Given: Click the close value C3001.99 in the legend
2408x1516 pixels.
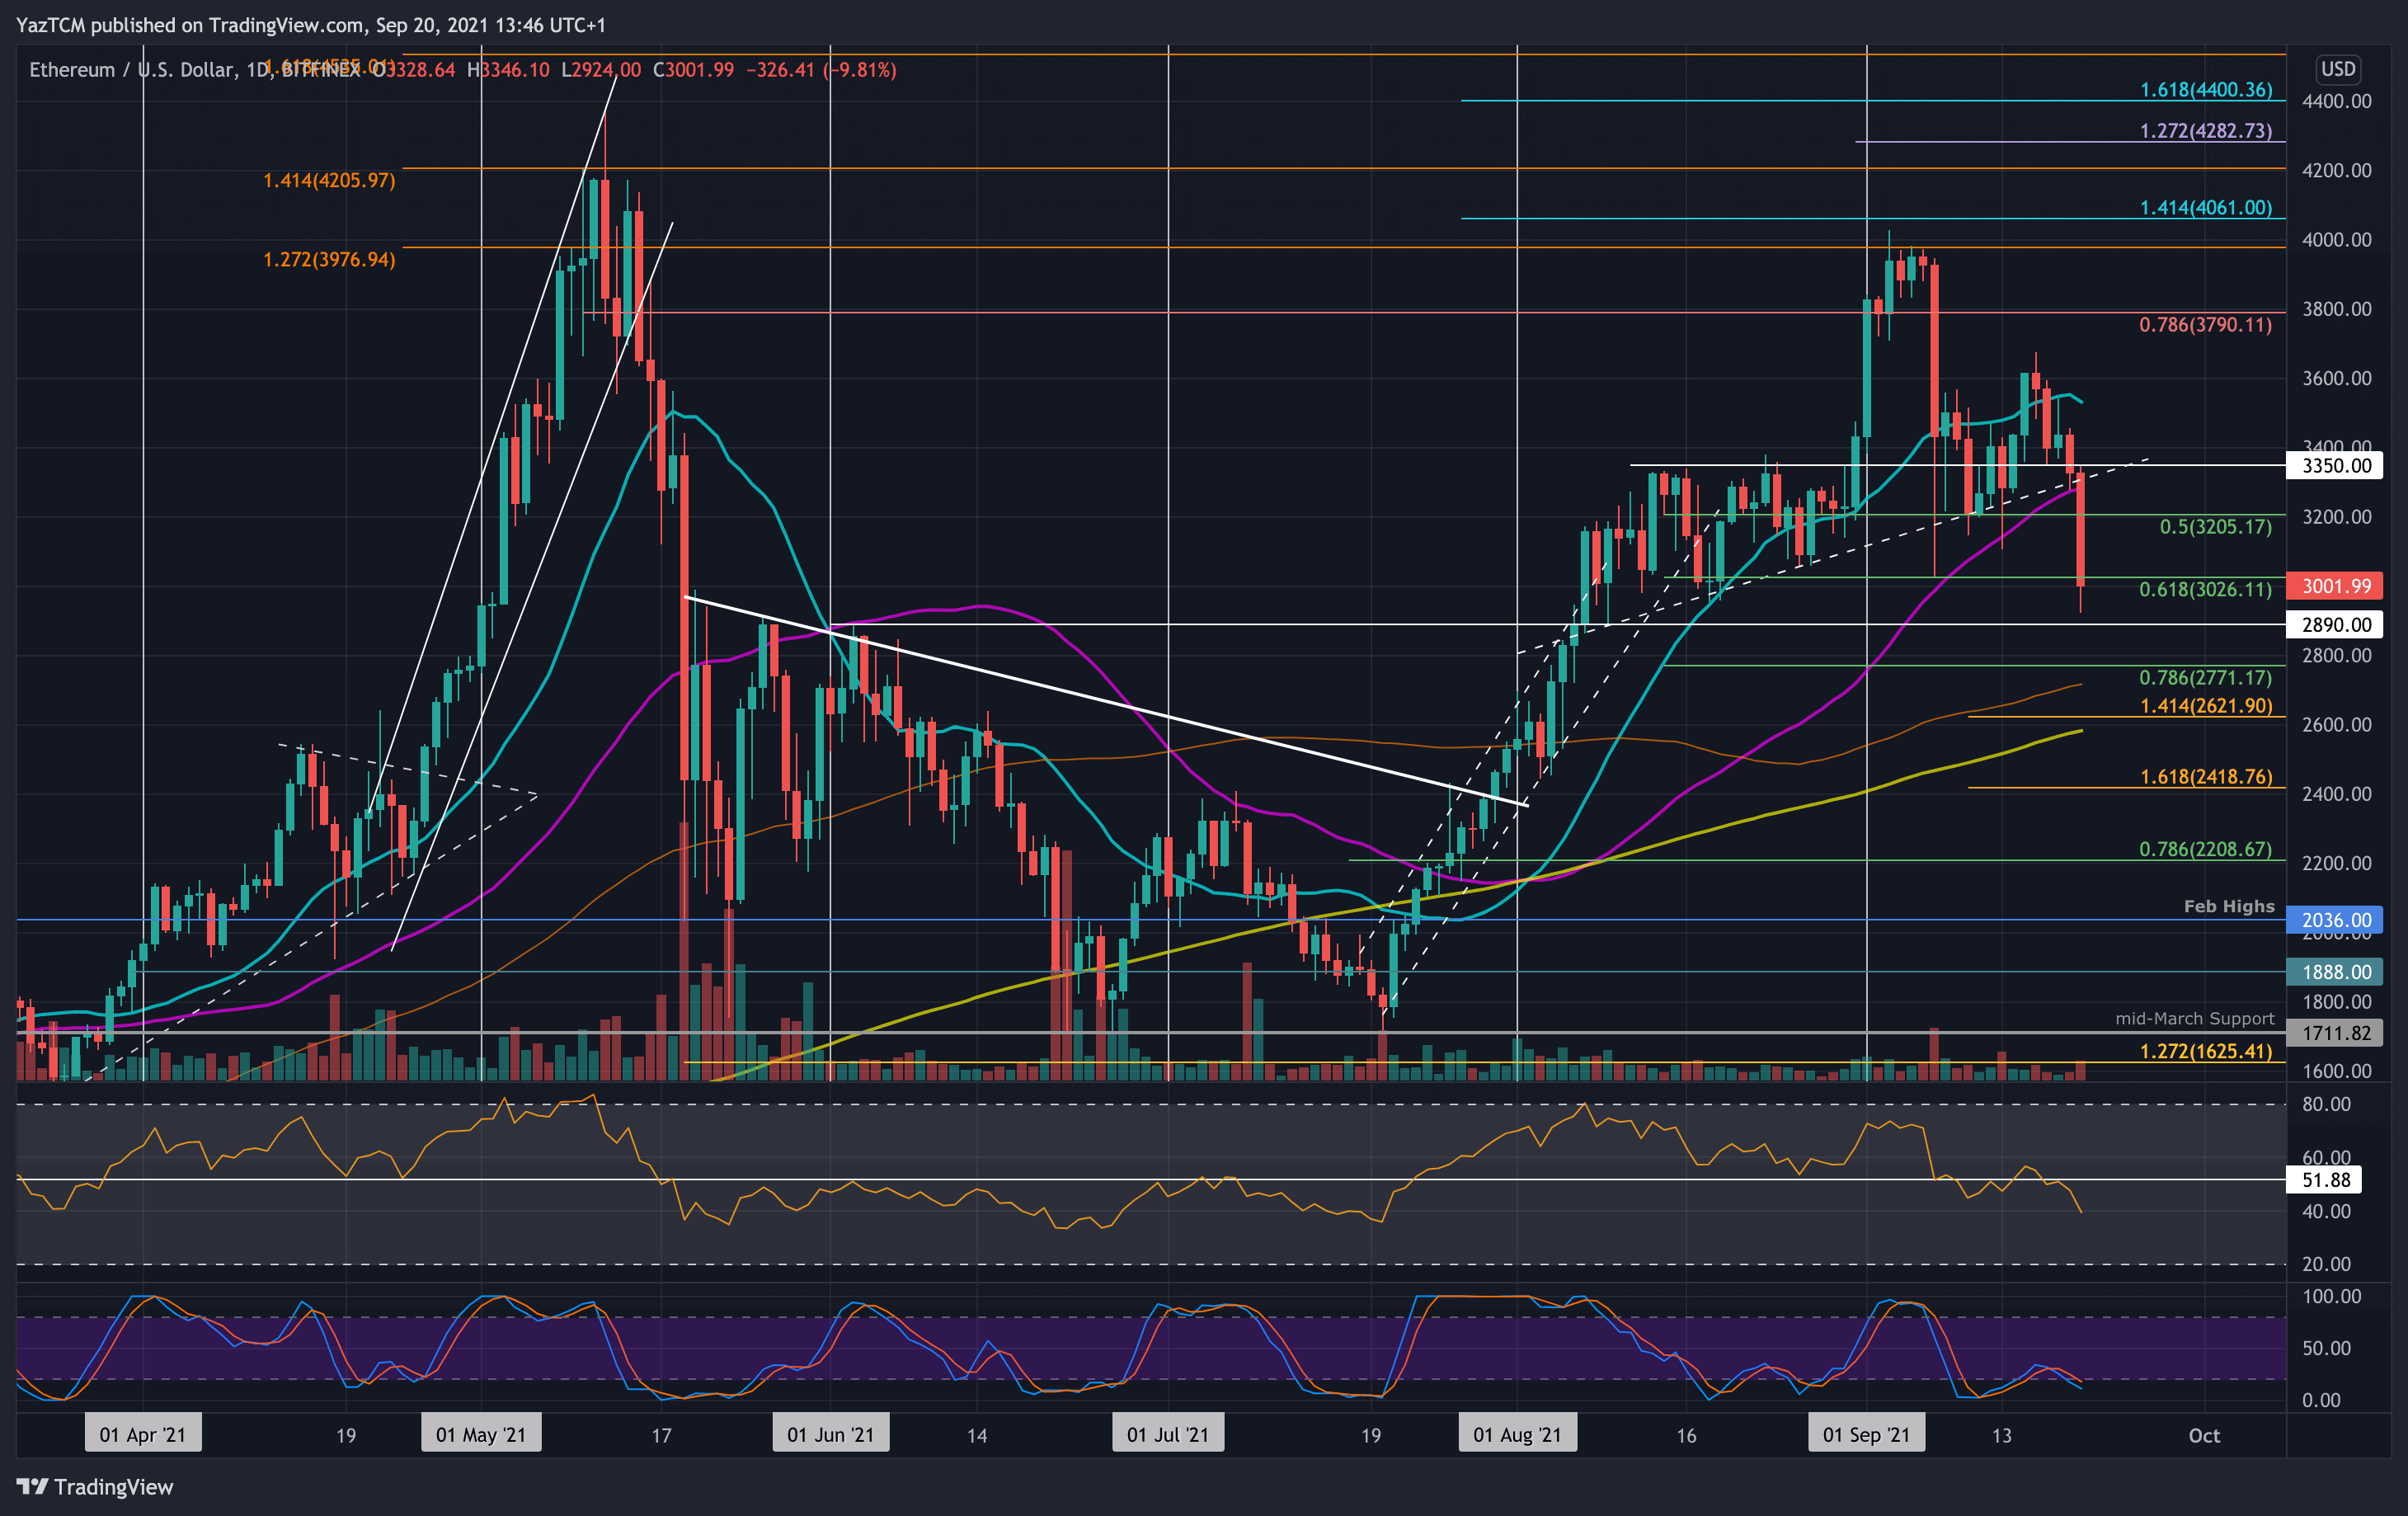Looking at the screenshot, I should coord(693,70).
